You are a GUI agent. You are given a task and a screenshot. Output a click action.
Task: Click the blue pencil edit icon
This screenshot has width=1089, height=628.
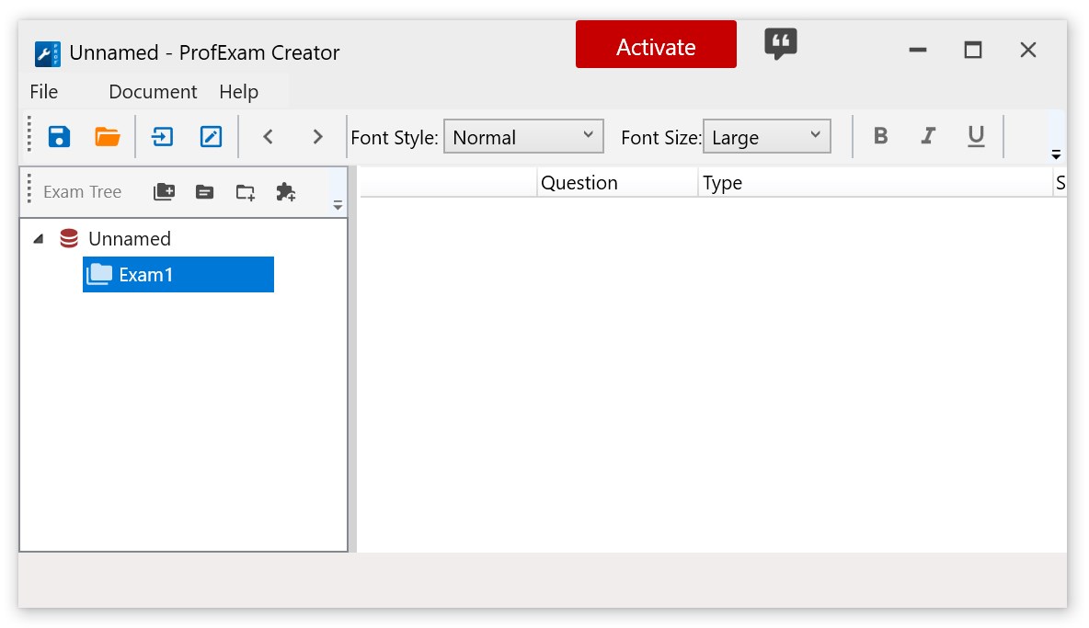(211, 137)
